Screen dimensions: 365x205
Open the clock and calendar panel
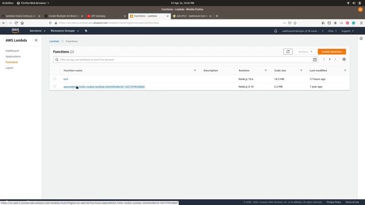coord(182,3)
